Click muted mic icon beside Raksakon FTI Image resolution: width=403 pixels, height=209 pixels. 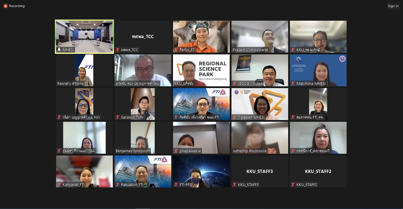pos(118,185)
